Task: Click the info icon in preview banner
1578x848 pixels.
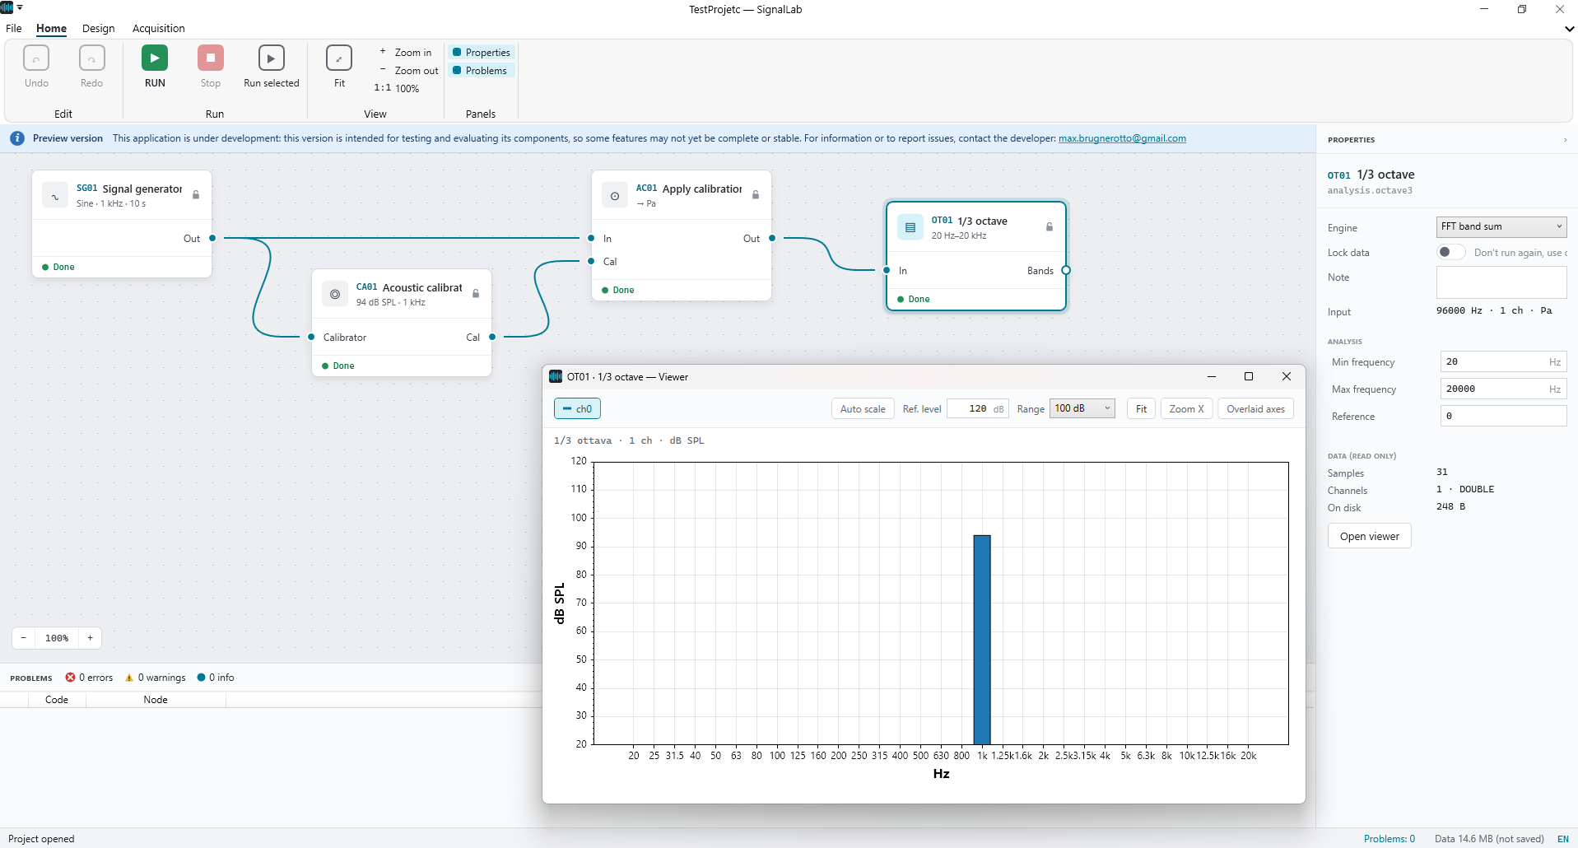Action: 17,138
